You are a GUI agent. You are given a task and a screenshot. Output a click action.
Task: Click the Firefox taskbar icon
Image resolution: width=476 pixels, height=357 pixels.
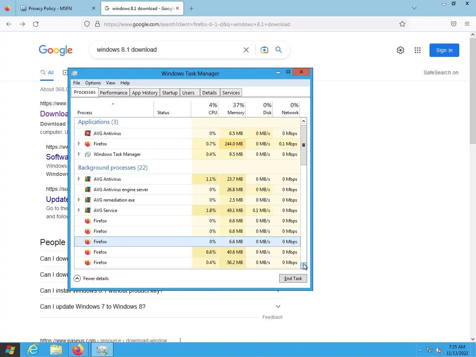coord(78,350)
